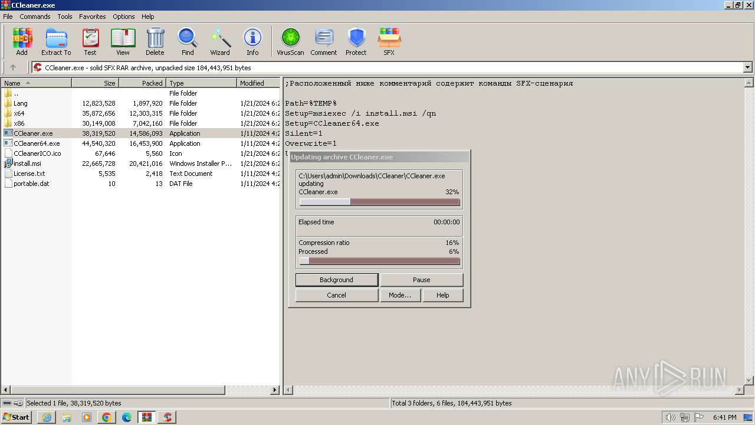The height and width of the screenshot is (425, 755).
Task: Pause the archive update
Action: (422, 280)
